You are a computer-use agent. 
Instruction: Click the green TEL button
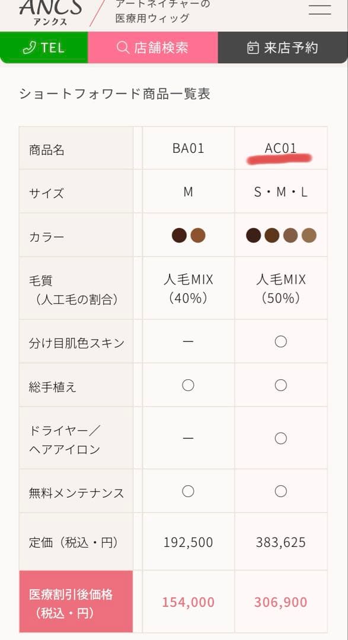[43, 47]
